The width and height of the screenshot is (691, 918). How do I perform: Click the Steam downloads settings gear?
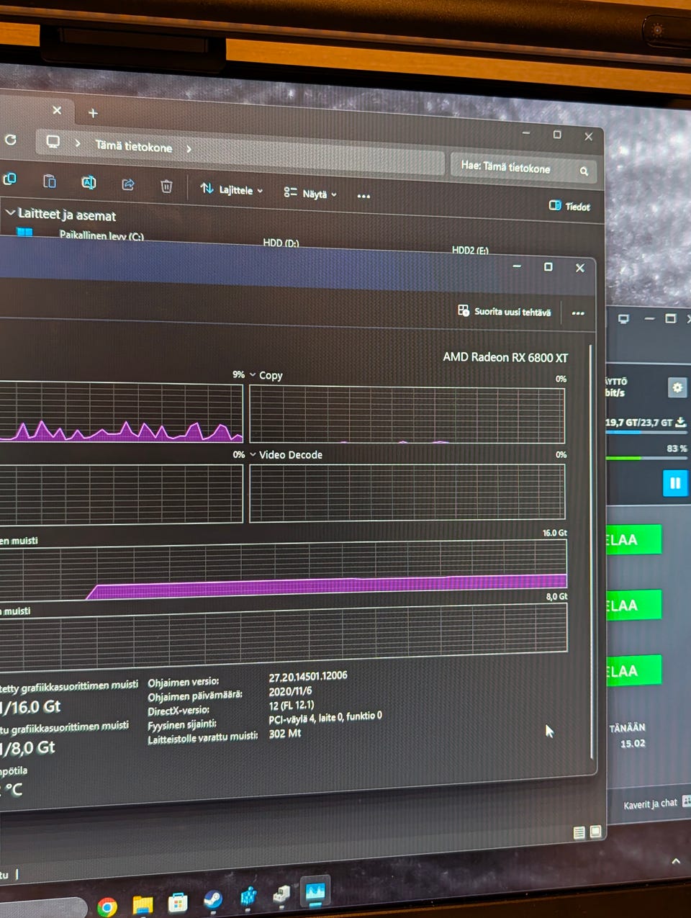pyautogui.click(x=677, y=387)
